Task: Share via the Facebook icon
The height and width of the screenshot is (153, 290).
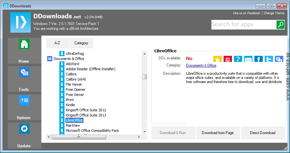Action: [x=258, y=59]
